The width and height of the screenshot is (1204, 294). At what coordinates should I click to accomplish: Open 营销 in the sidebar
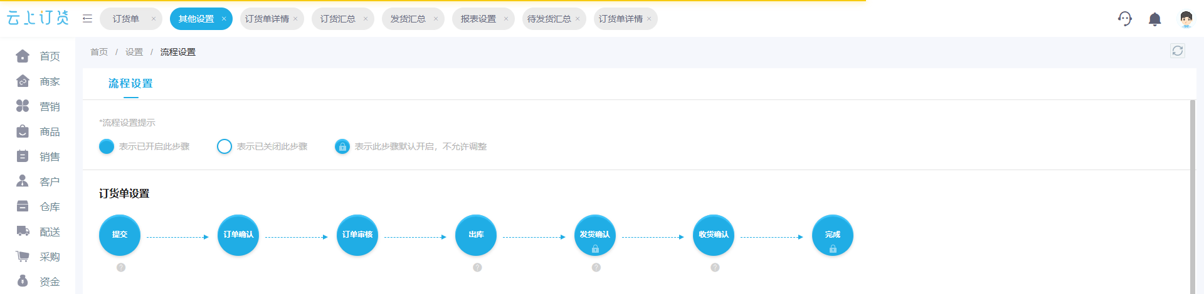pyautogui.click(x=38, y=106)
